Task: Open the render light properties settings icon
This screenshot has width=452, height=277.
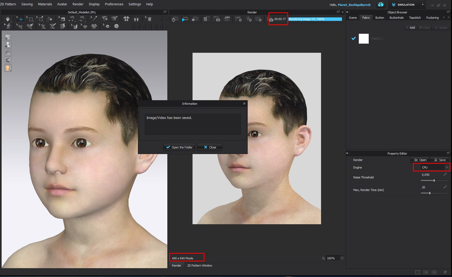Action: coord(249,19)
